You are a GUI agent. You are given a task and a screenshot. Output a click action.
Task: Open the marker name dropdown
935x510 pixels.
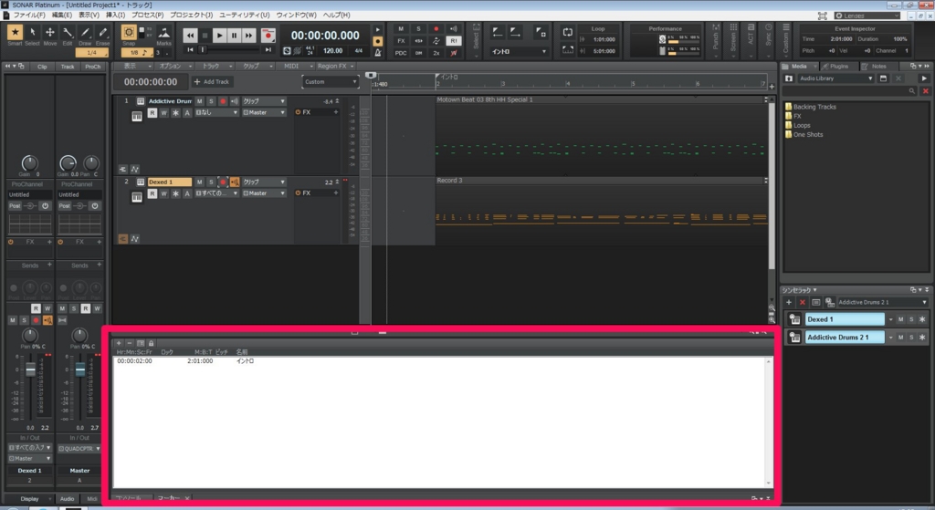pyautogui.click(x=519, y=52)
